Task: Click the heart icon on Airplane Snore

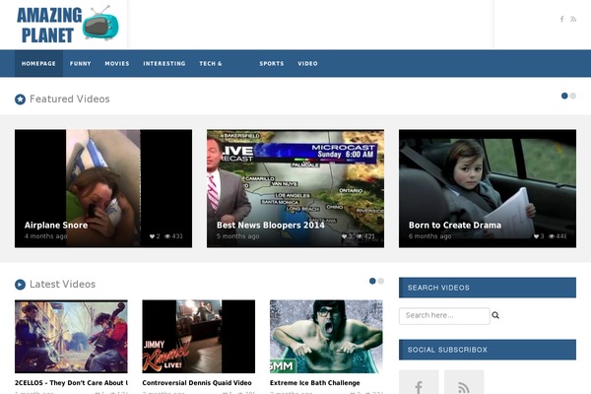Action: click(x=152, y=236)
